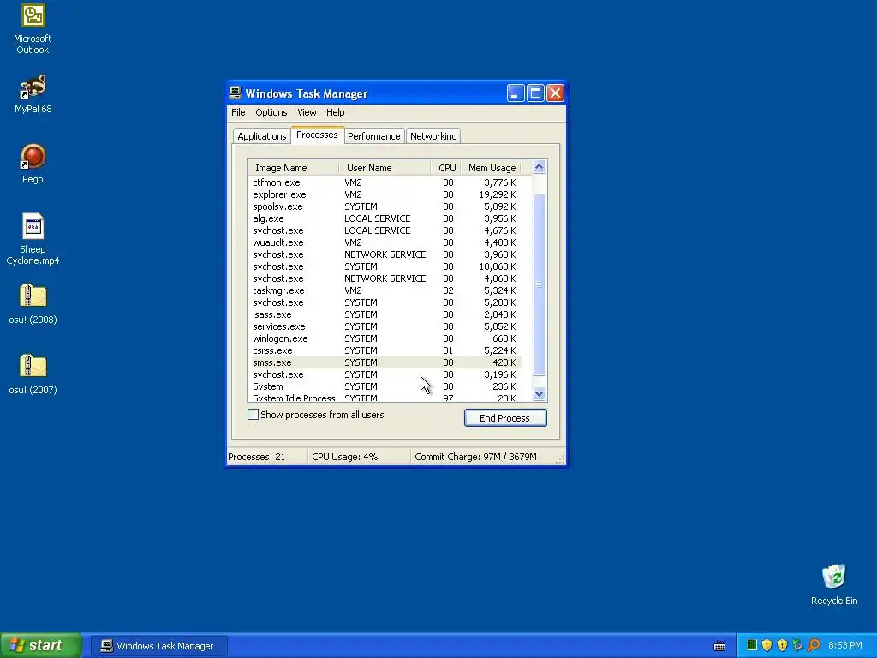Select the lsass.exe process row
This screenshot has width=877, height=658.
point(385,314)
